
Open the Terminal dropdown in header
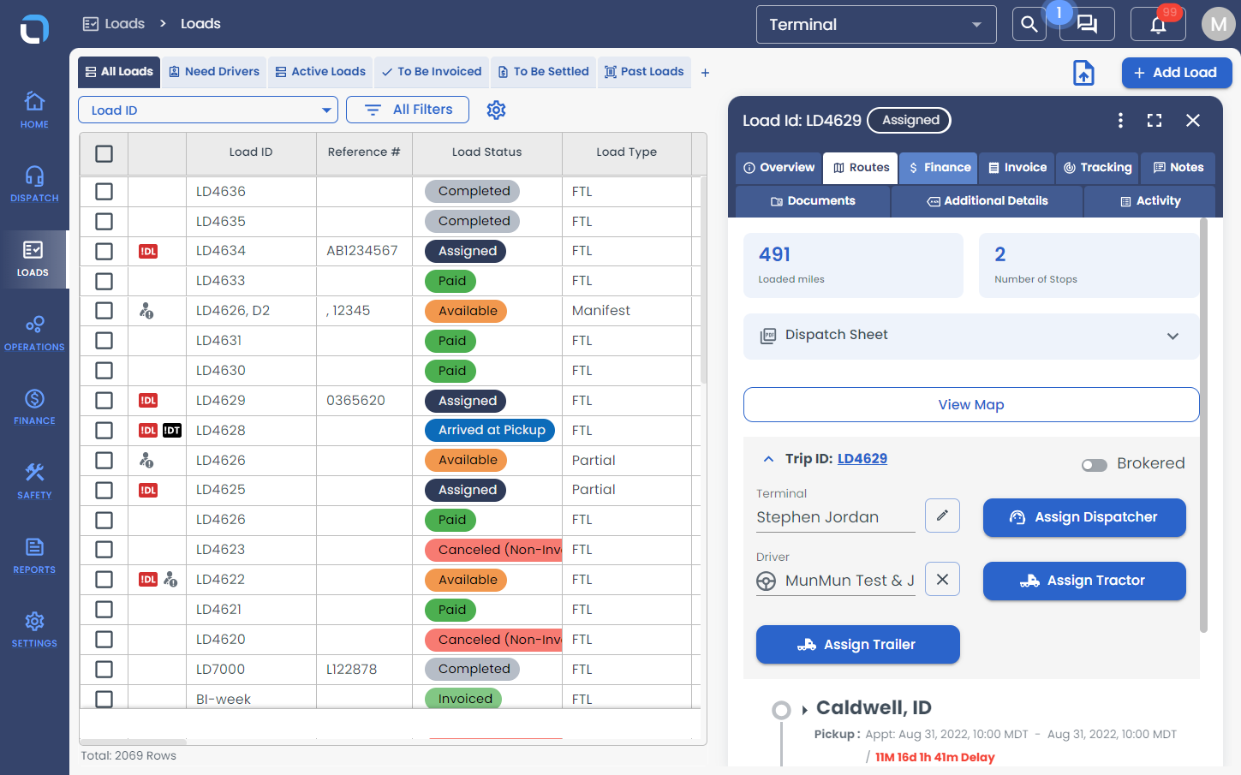coord(876,24)
